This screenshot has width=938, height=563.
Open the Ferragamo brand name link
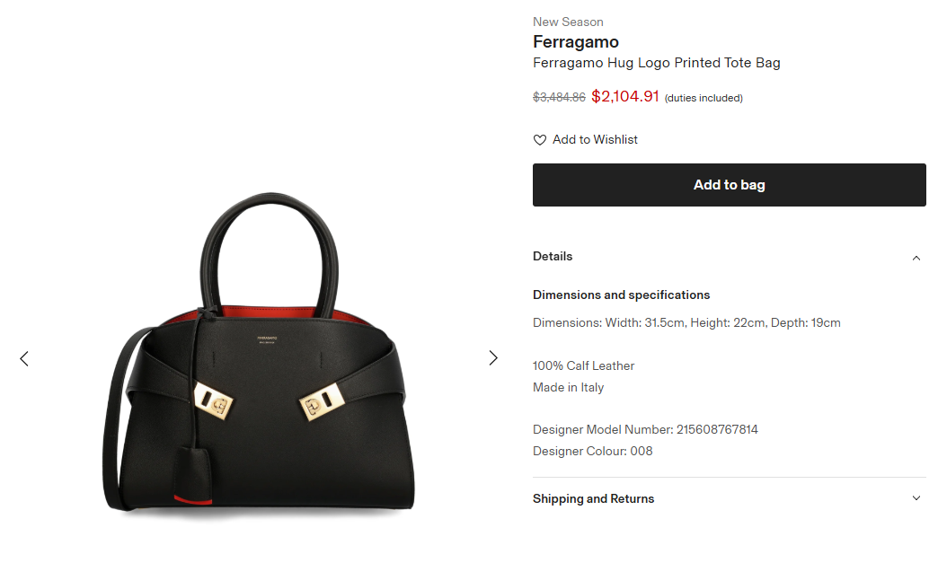[576, 42]
